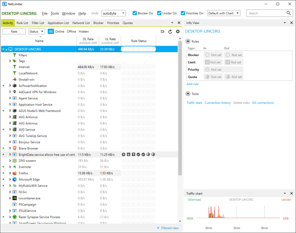
Task: Click the first quota hexagon icon in BrightData row
Action: tap(148, 154)
